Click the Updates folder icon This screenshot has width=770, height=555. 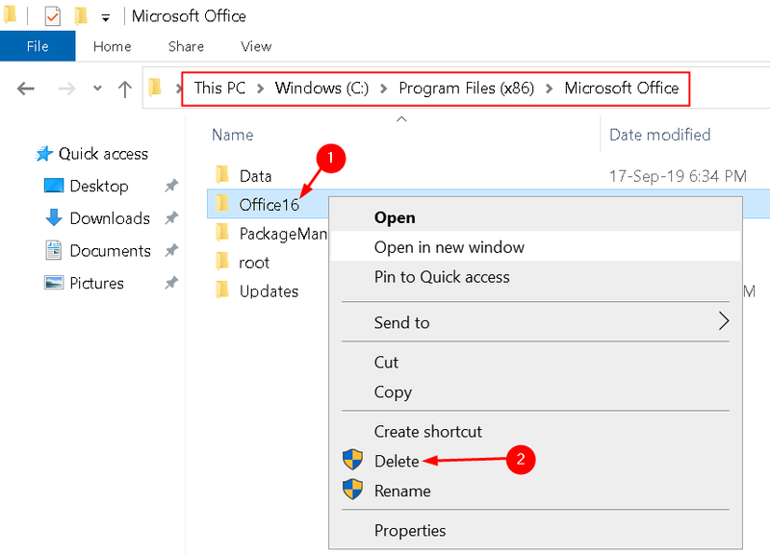222,290
